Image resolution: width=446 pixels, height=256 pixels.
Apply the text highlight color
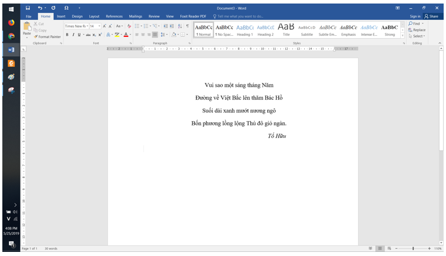(116, 35)
